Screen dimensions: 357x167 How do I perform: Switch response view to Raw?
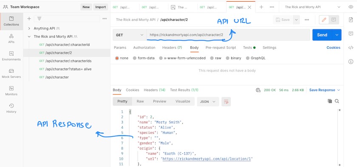(x=140, y=101)
